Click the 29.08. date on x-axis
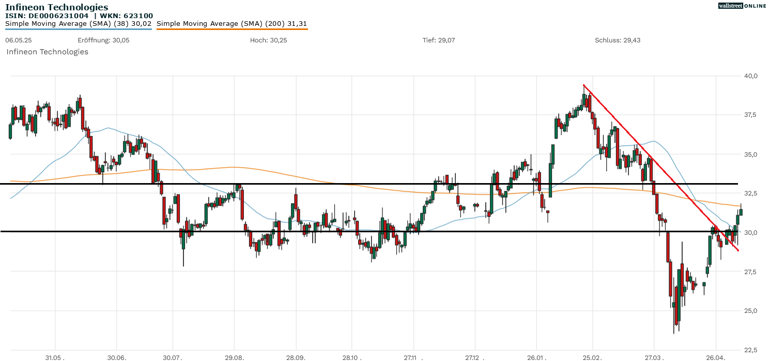Viewport: 770px width, 361px height. (x=234, y=357)
